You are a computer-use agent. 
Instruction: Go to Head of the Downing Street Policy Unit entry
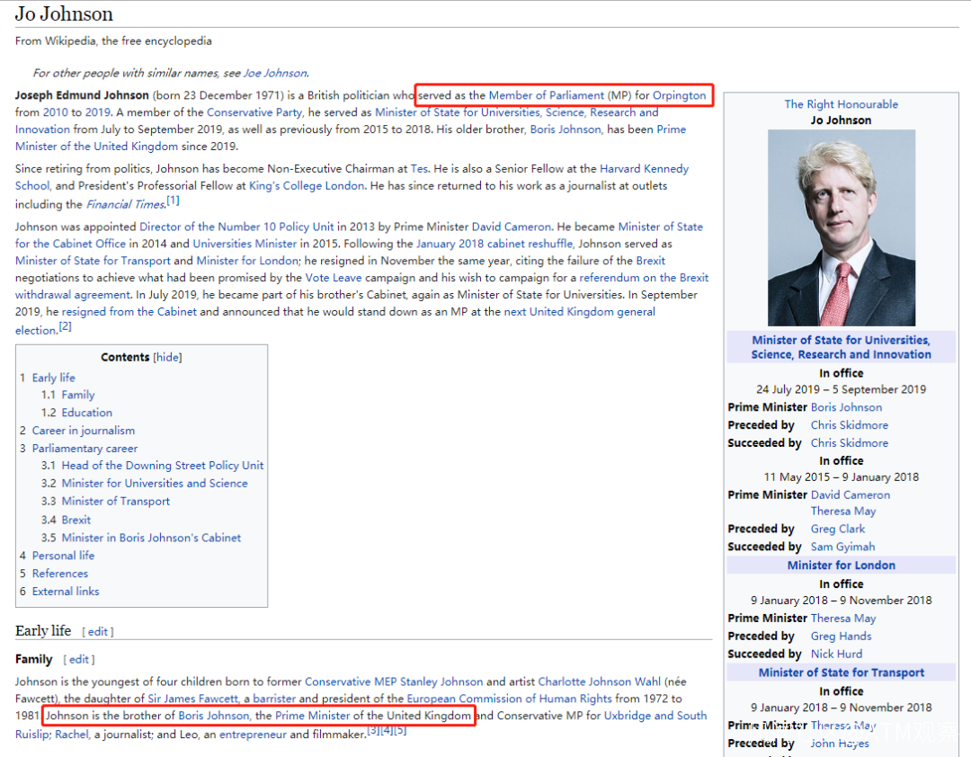coord(162,465)
